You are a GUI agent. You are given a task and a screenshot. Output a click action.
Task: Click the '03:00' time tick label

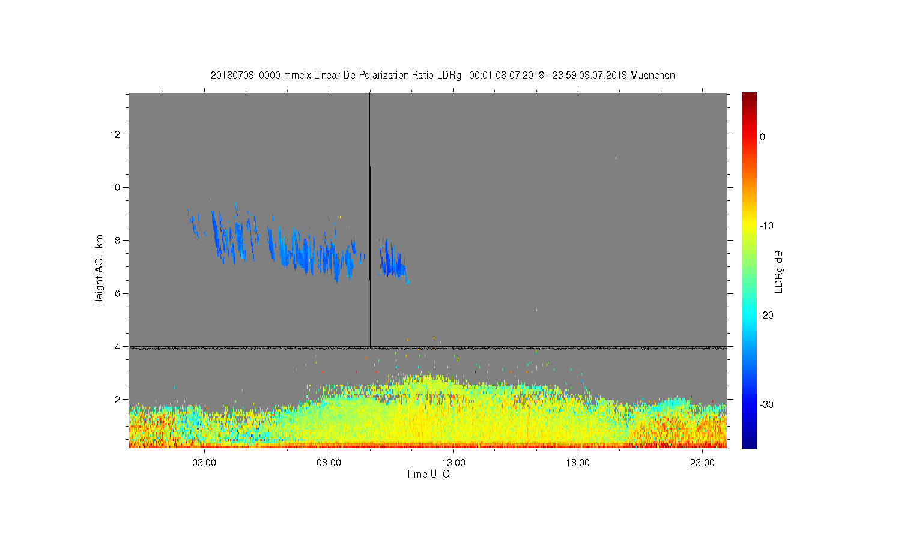(x=204, y=463)
